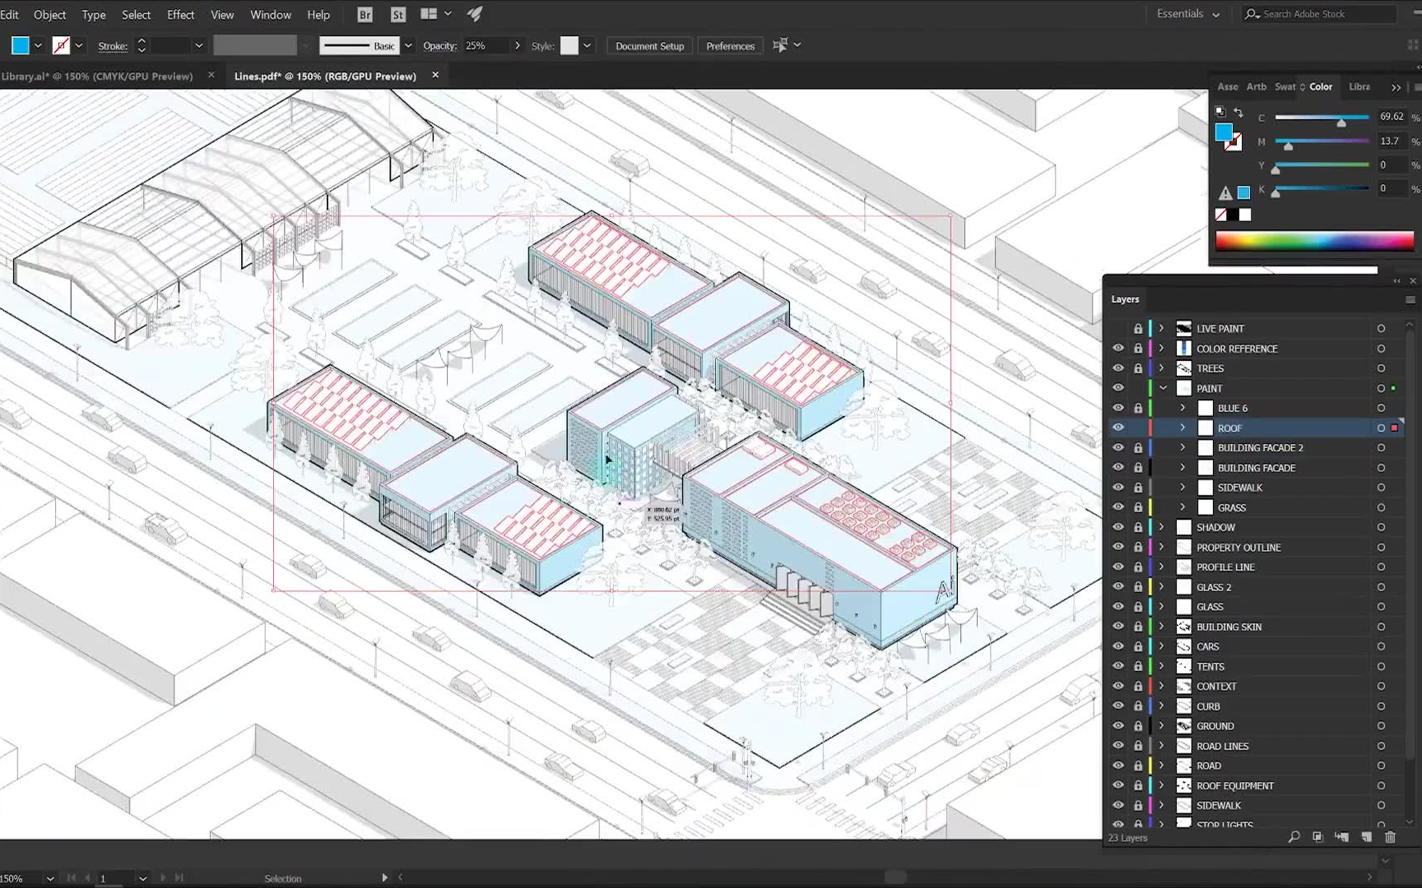The width and height of the screenshot is (1422, 888).
Task: Click the first artboard arrow in status bar
Action: [72, 878]
